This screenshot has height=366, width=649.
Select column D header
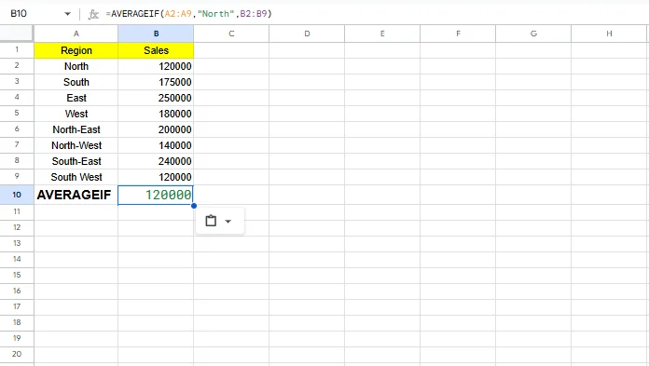[x=307, y=34]
